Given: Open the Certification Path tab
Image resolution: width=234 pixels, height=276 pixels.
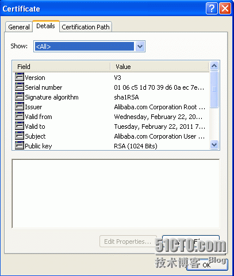Looking at the screenshot, I should tap(86, 27).
